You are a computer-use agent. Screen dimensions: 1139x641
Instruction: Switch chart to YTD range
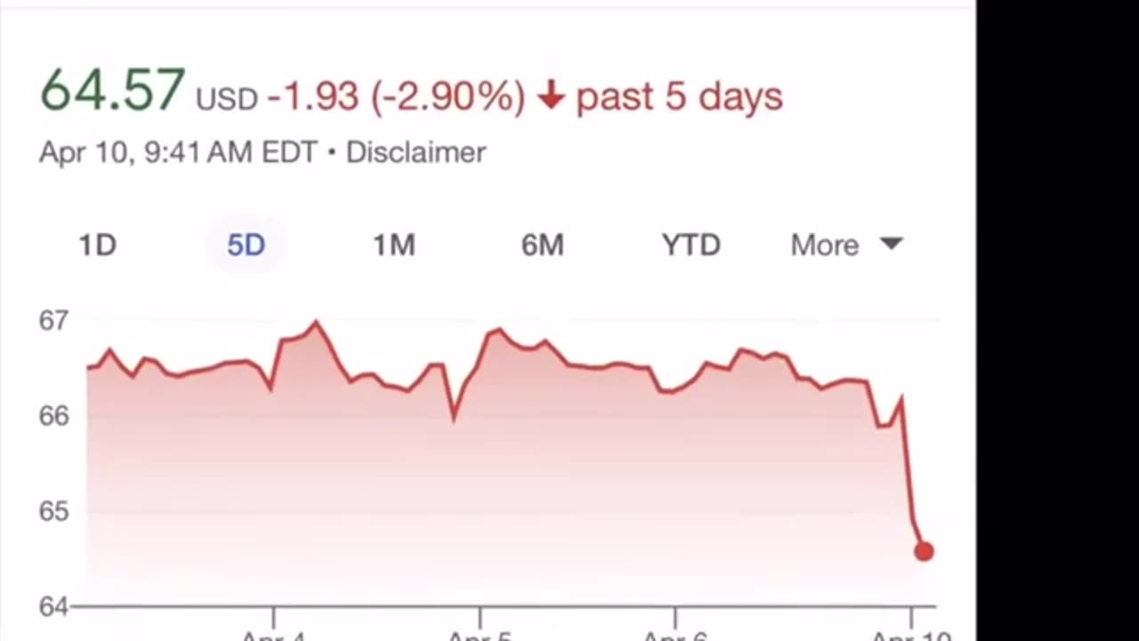pyautogui.click(x=691, y=245)
